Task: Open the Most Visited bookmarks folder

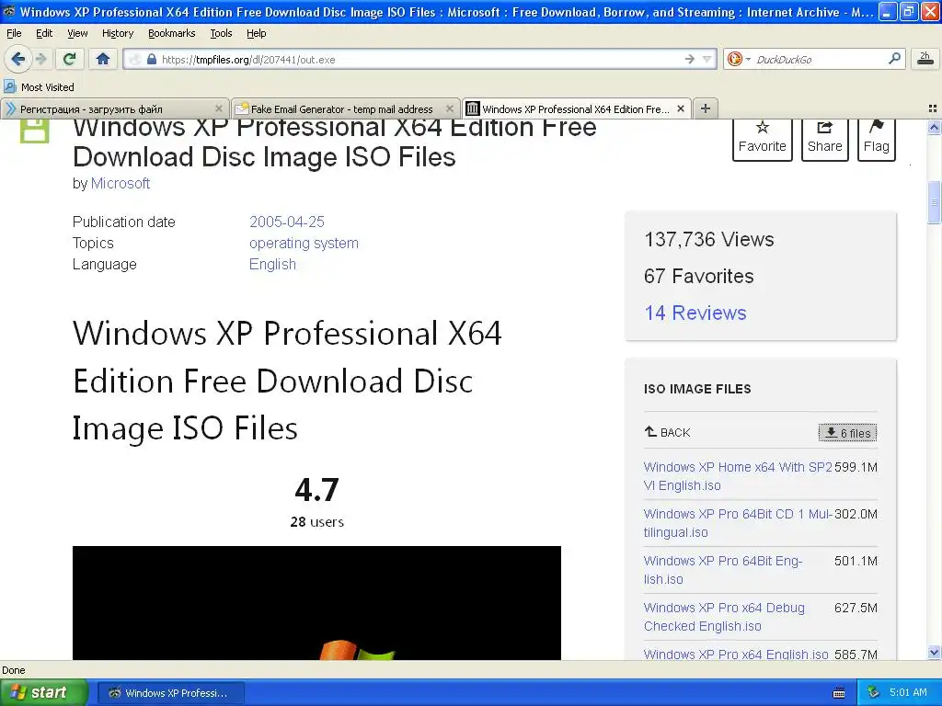Action: pyautogui.click(x=39, y=87)
